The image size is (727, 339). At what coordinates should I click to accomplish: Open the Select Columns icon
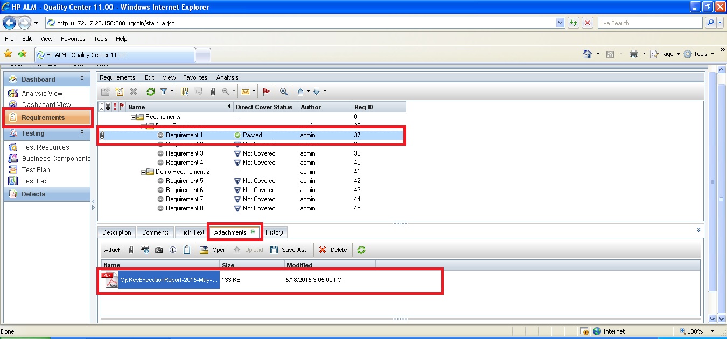pyautogui.click(x=185, y=91)
